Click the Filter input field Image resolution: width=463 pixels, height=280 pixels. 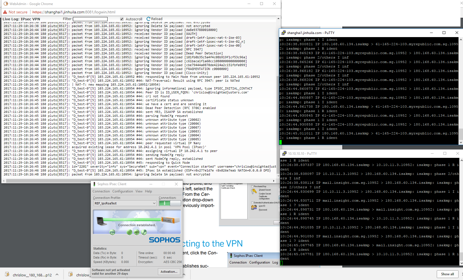pyautogui.click(x=90, y=19)
